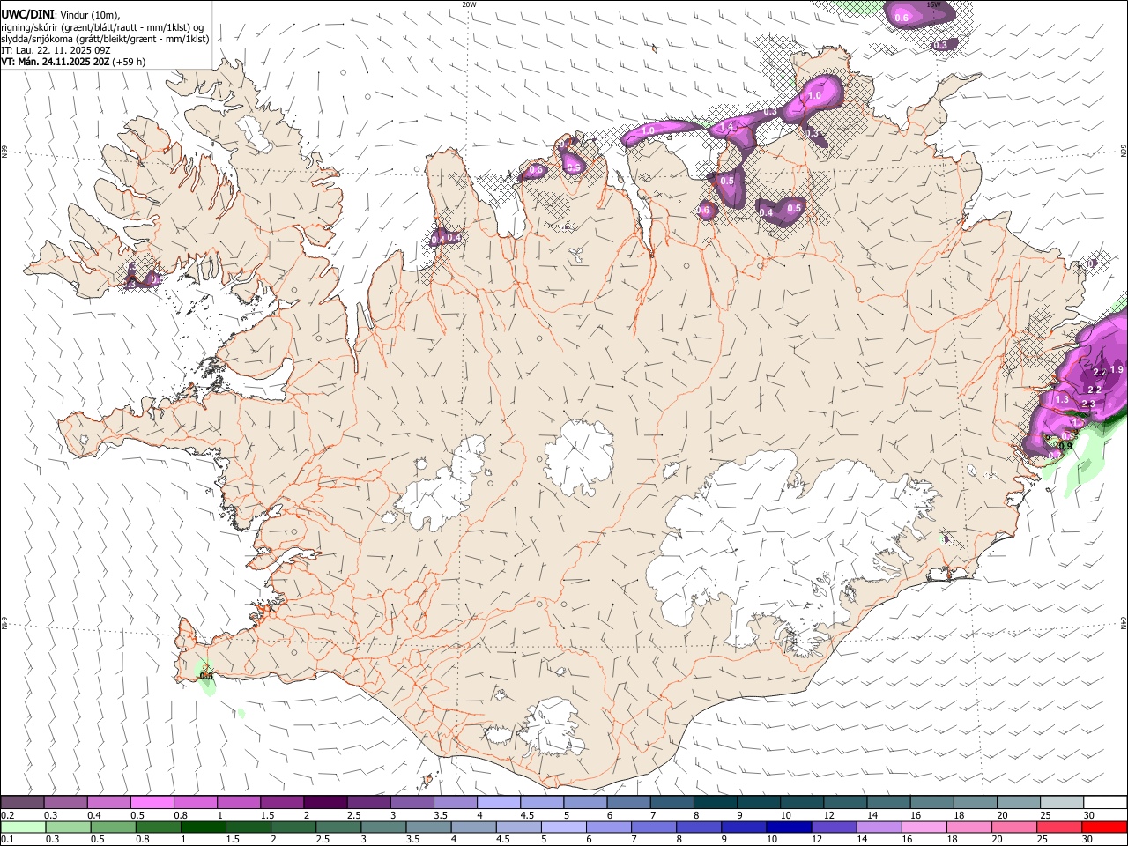The height and width of the screenshot is (846, 1128).
Task: Click the '1.9' precipitation value on the map
Action: pos(1117,370)
